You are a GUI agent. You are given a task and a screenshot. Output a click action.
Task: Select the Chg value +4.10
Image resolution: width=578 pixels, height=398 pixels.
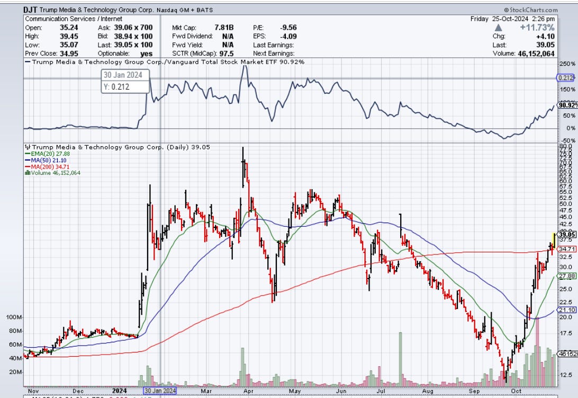pyautogui.click(x=546, y=36)
